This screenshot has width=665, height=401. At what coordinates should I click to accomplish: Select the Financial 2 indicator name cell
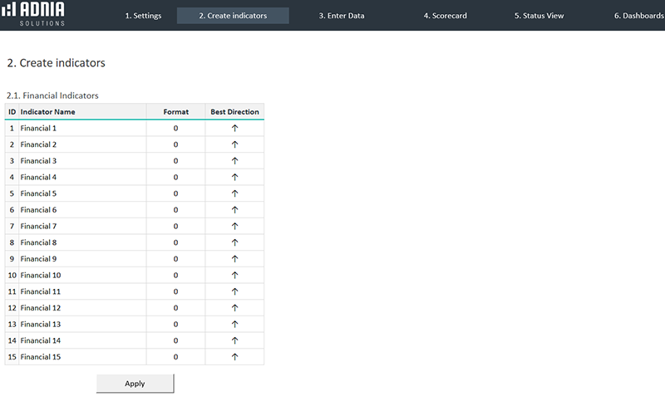pyautogui.click(x=81, y=144)
